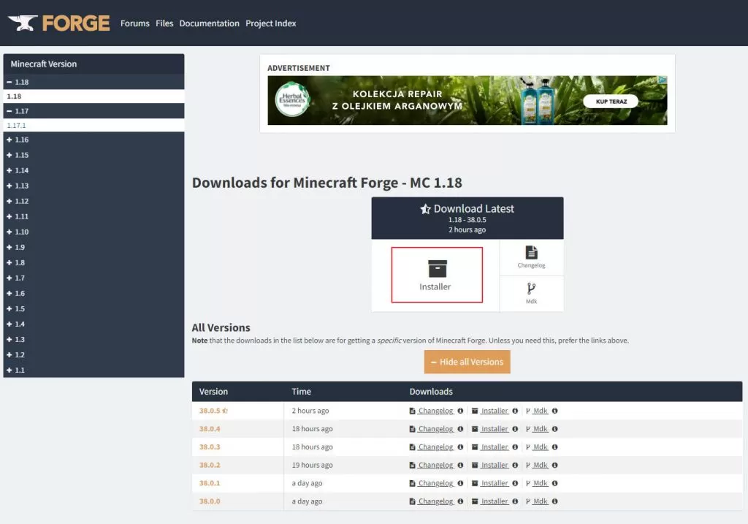Click info icon beside 38.0.5 Mdk
Viewport: 748px width, 524px height.
[x=555, y=411]
